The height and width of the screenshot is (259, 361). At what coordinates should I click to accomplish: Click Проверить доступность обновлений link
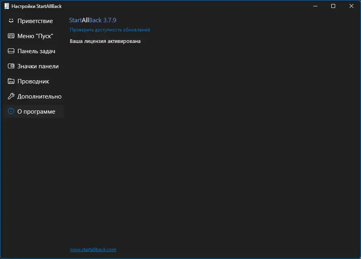[110, 30]
